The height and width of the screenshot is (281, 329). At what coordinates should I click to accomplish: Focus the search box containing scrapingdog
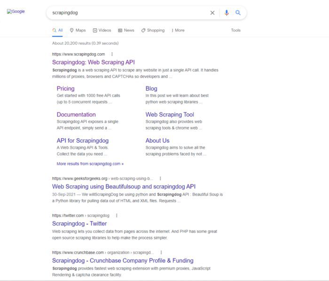coord(127,13)
